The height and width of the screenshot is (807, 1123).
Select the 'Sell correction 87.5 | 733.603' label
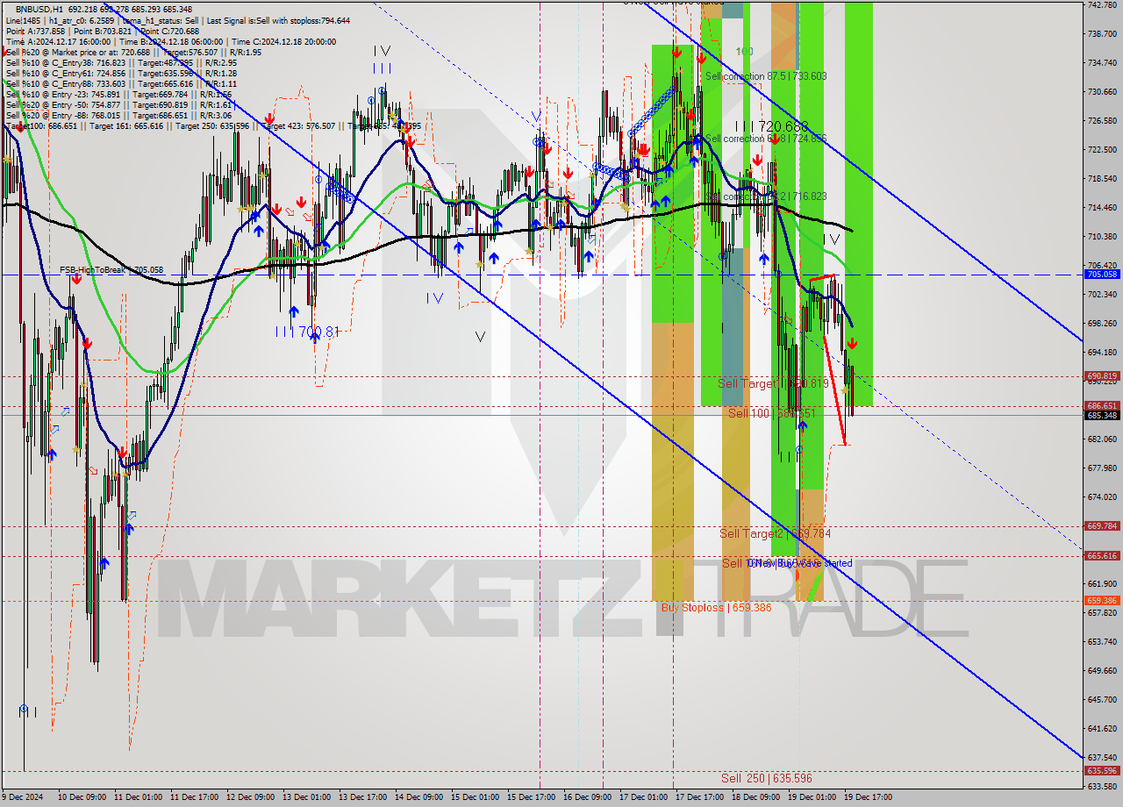coord(766,76)
